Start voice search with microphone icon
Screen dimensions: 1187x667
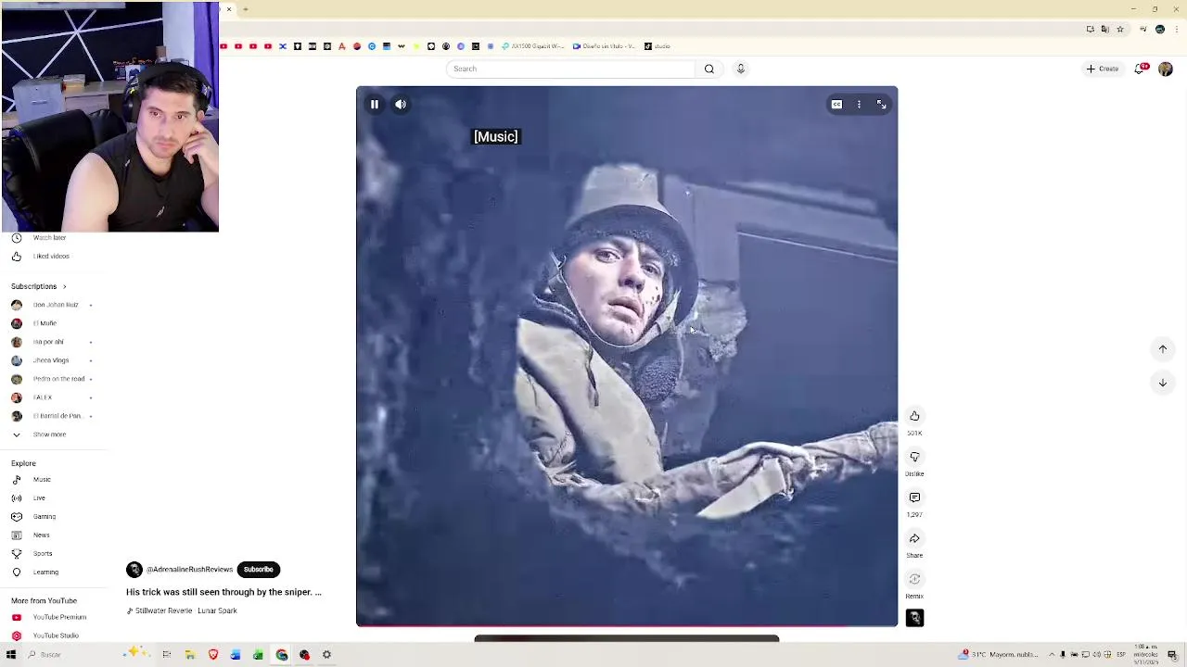click(740, 69)
